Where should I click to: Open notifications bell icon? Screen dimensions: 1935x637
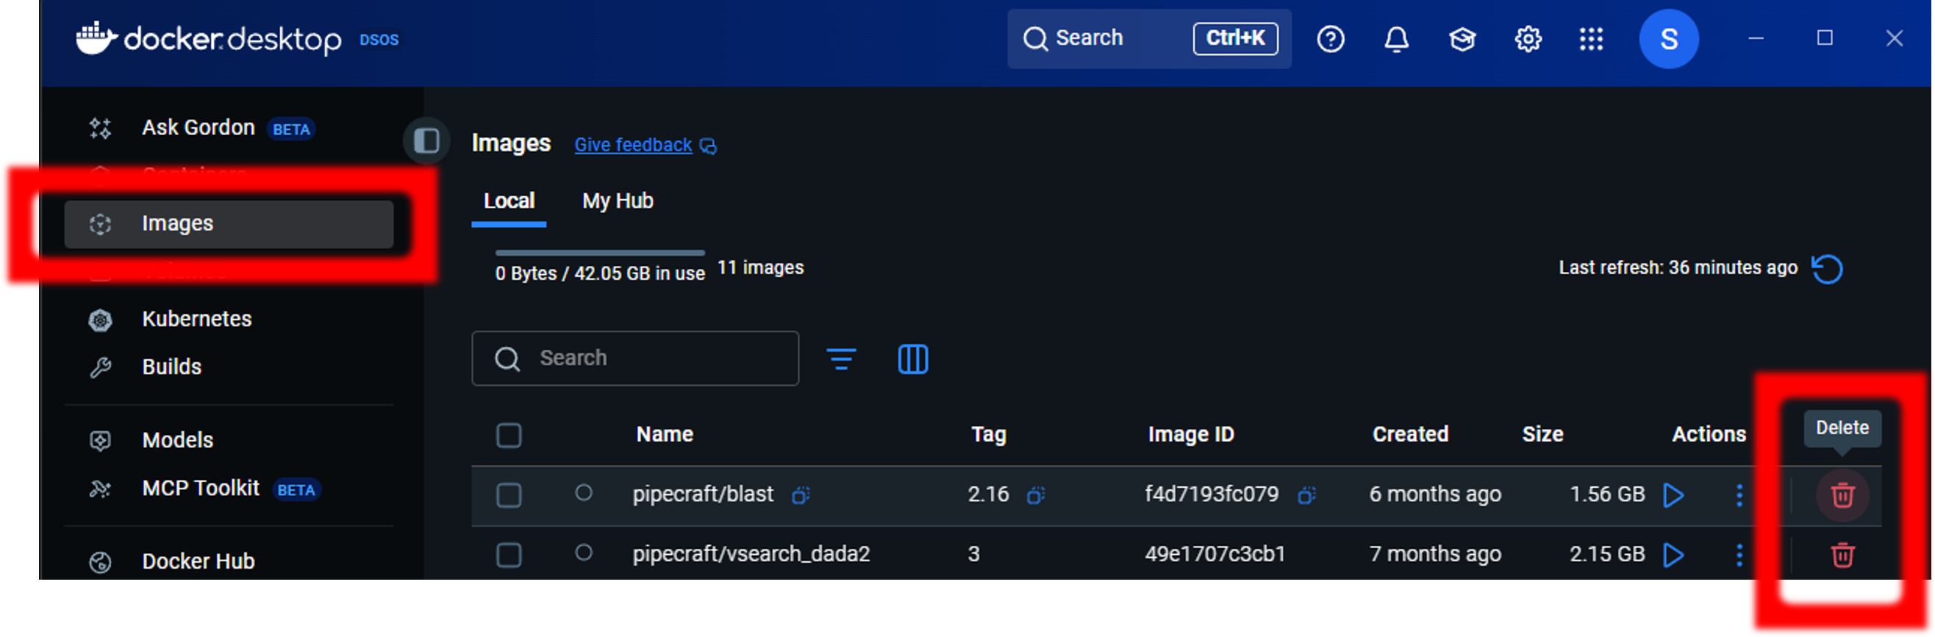[x=1395, y=39]
